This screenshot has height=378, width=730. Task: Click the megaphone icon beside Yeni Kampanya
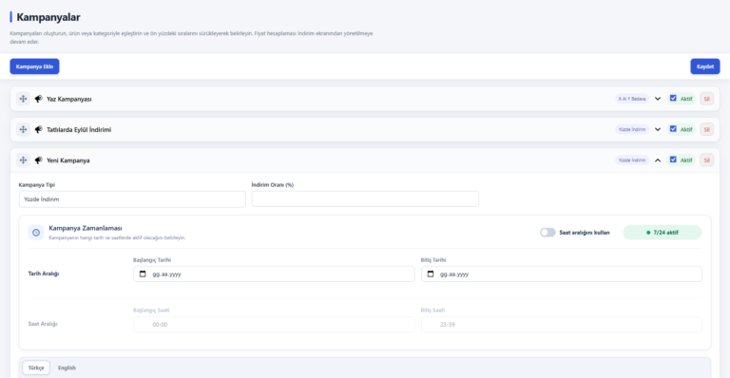coord(39,160)
